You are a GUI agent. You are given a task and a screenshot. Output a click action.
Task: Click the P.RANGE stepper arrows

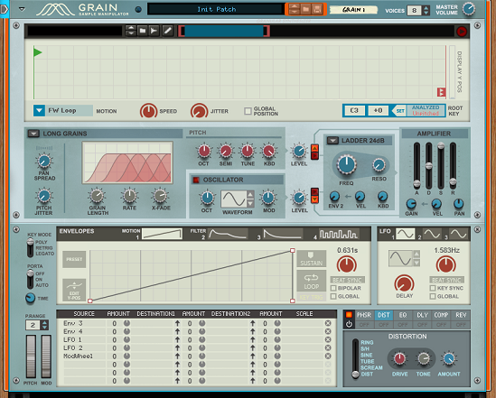point(44,325)
